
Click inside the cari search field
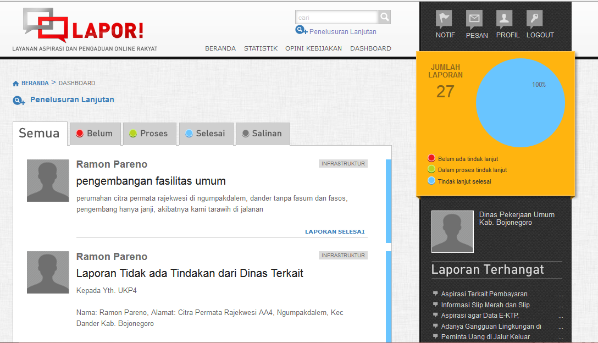(337, 17)
